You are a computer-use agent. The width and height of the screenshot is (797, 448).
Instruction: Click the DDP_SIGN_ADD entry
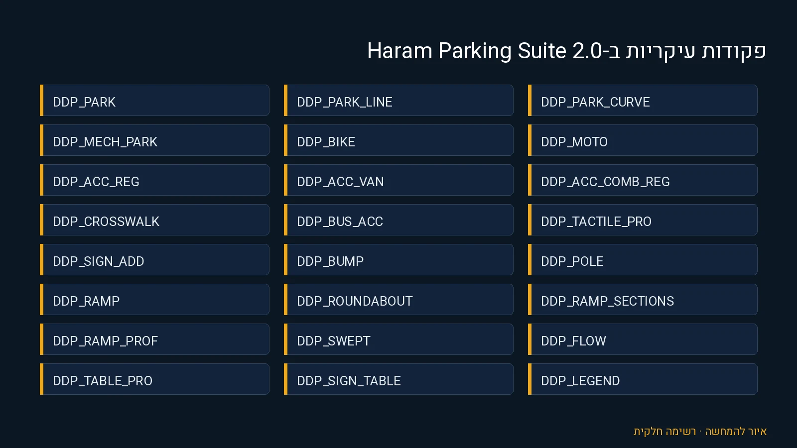click(154, 260)
